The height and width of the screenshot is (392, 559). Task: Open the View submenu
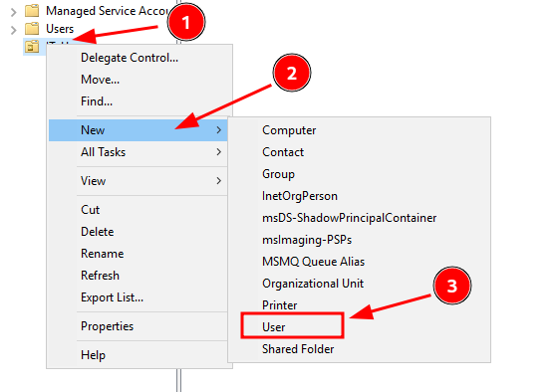[x=138, y=181]
